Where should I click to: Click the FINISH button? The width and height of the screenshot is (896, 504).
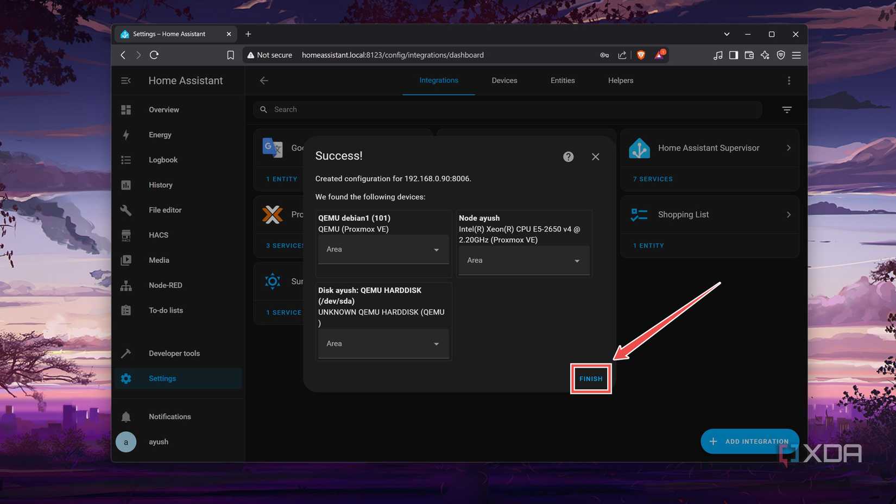coord(591,379)
